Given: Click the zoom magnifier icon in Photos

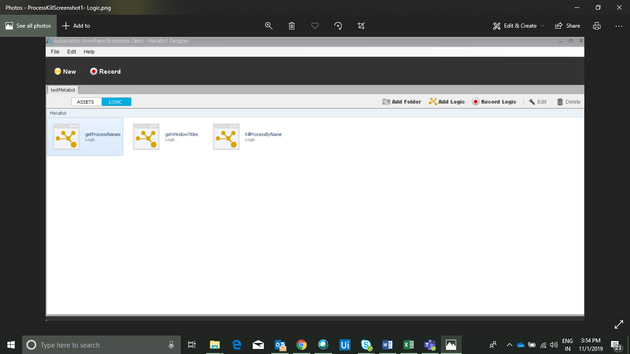Looking at the screenshot, I should pos(269,26).
